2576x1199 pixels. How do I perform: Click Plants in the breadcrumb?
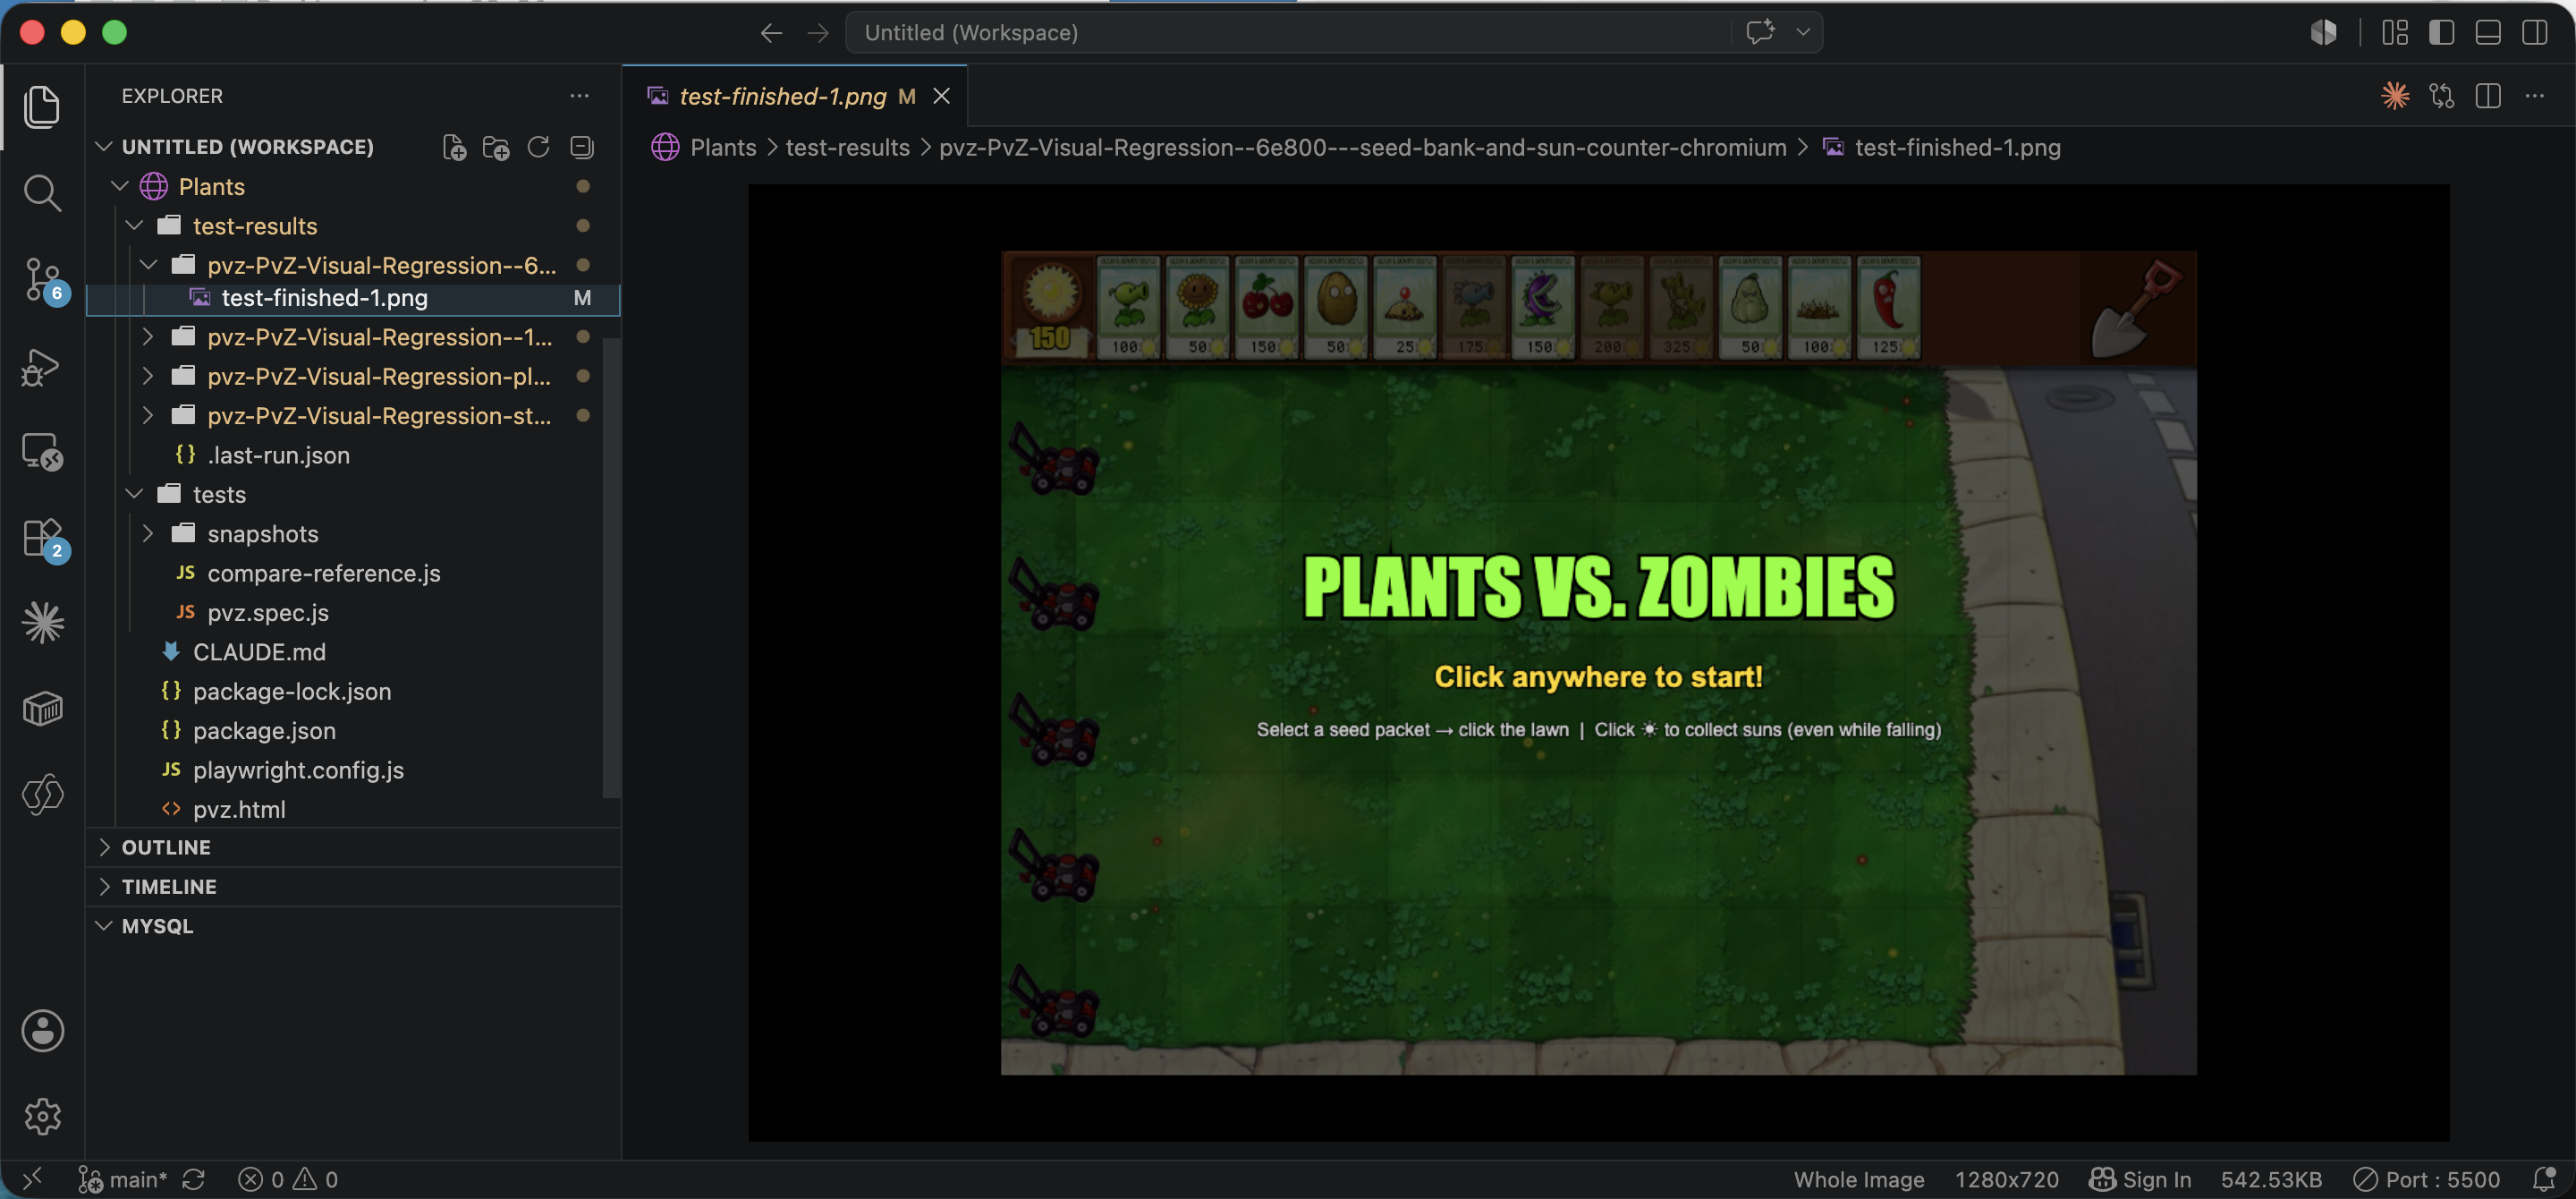[x=723, y=148]
